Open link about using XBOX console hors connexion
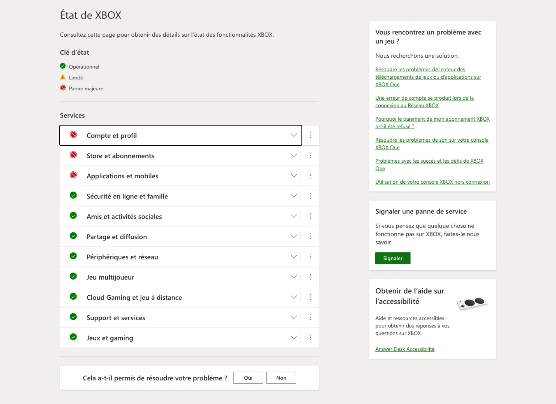 tap(432, 182)
